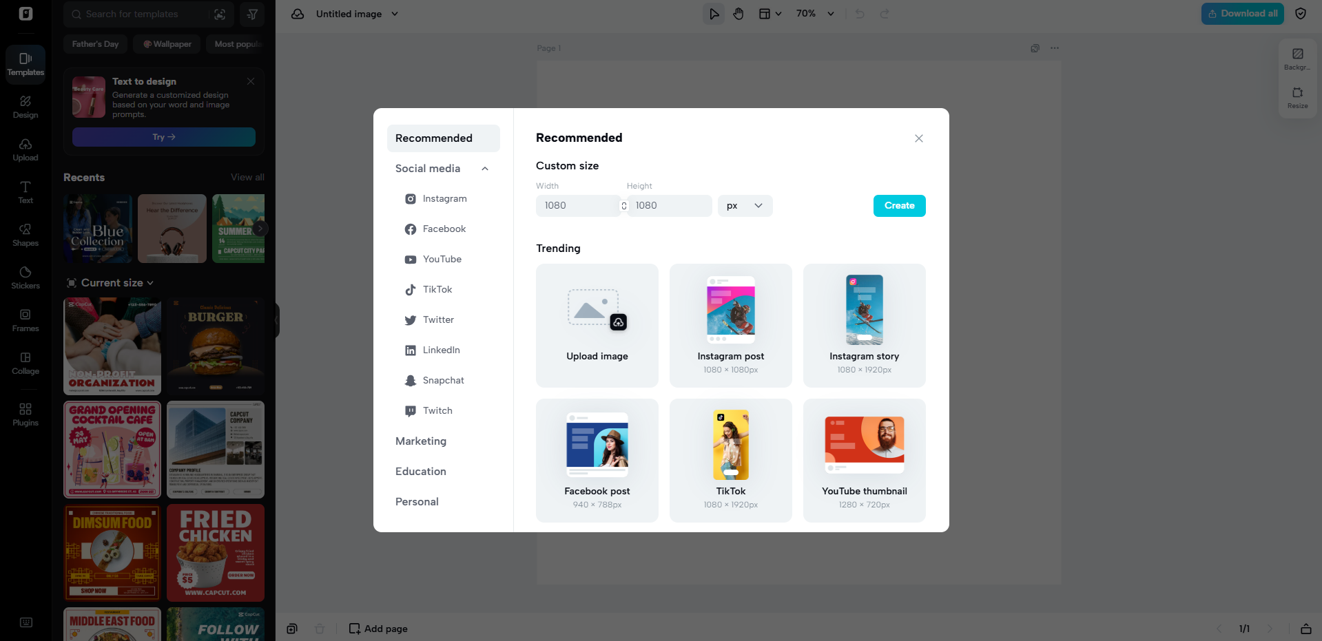Image resolution: width=1322 pixels, height=641 pixels.
Task: Open the px unit dropdown
Action: [x=745, y=205]
